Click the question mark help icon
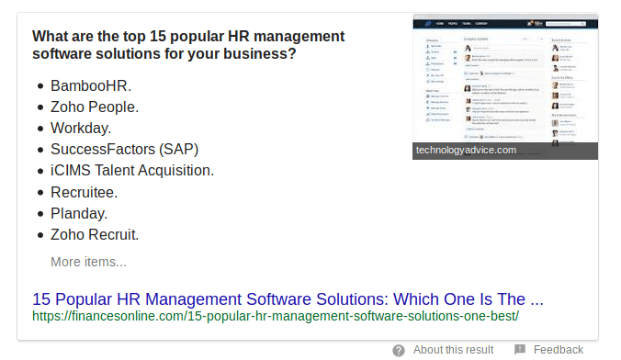Viewport: 621px width, 360px height. pyautogui.click(x=399, y=351)
